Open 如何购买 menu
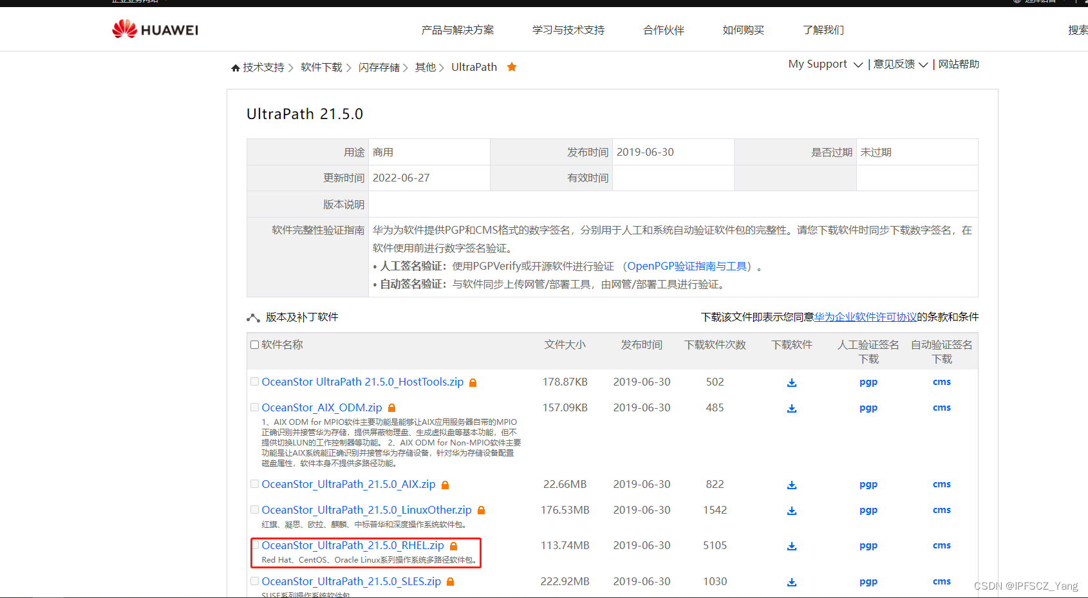The height and width of the screenshot is (598, 1088). [x=744, y=30]
